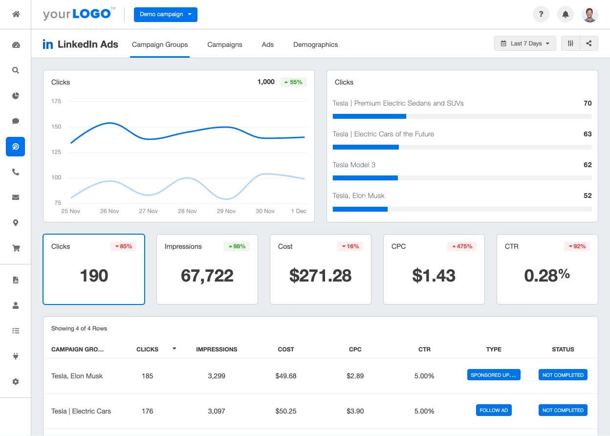The width and height of the screenshot is (610, 436).
Task: Open the Campaigns tab
Action: (224, 44)
